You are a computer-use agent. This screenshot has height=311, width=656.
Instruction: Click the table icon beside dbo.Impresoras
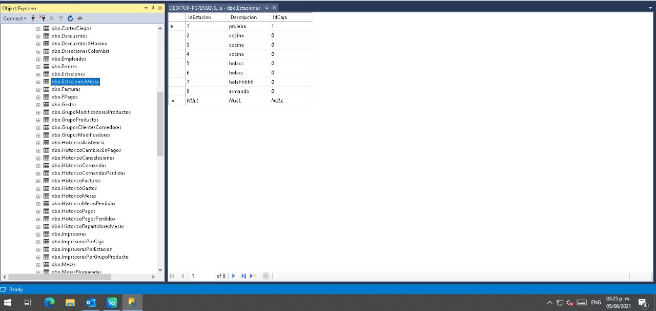point(47,234)
